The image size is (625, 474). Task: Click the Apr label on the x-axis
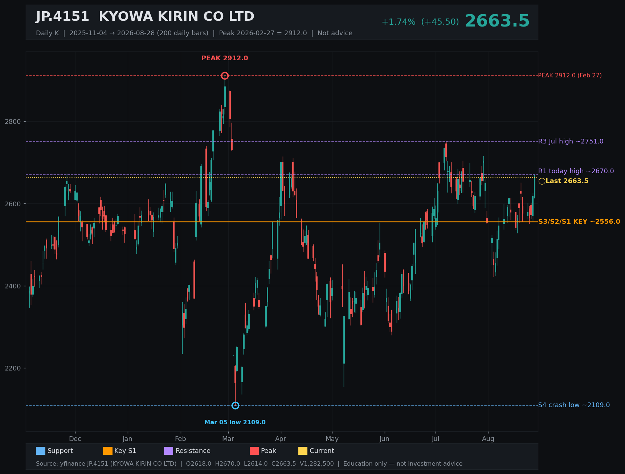coord(281,439)
